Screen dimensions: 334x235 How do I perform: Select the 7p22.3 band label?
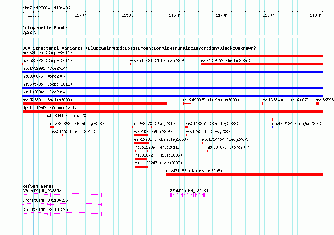tap(29, 32)
